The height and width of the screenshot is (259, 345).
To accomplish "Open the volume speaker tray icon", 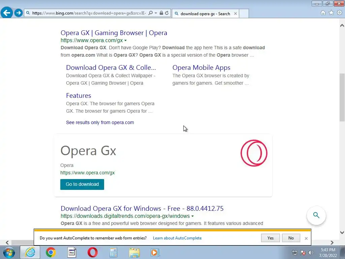I will click(311, 253).
